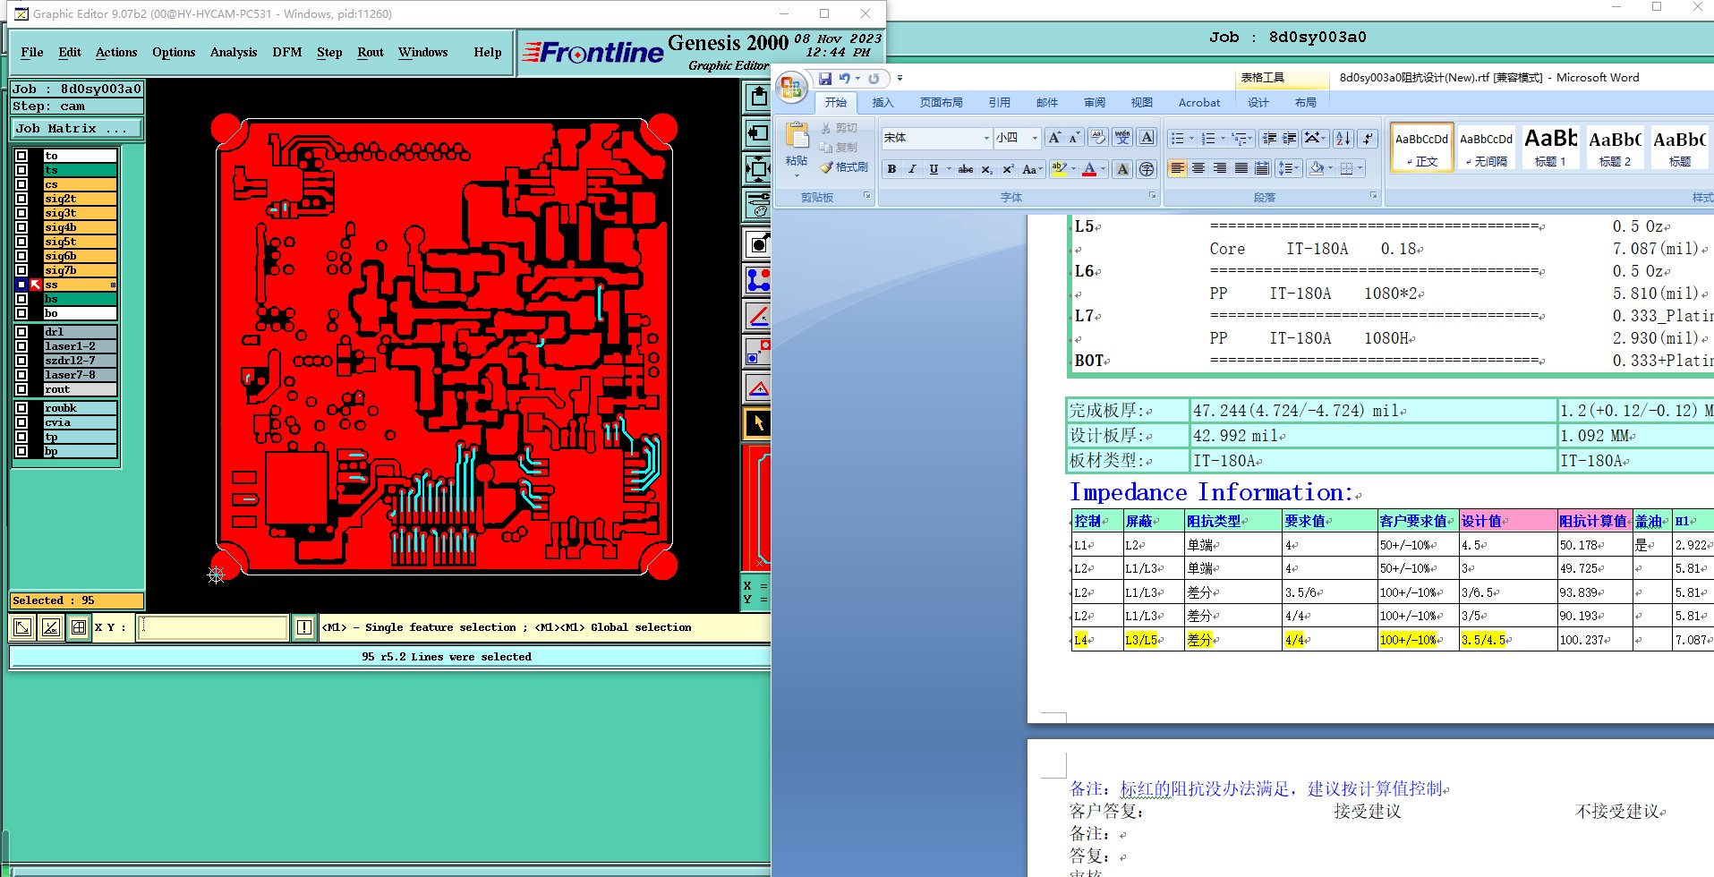Open the File menu in Genesis
The image size is (1714, 877).
[32, 52]
